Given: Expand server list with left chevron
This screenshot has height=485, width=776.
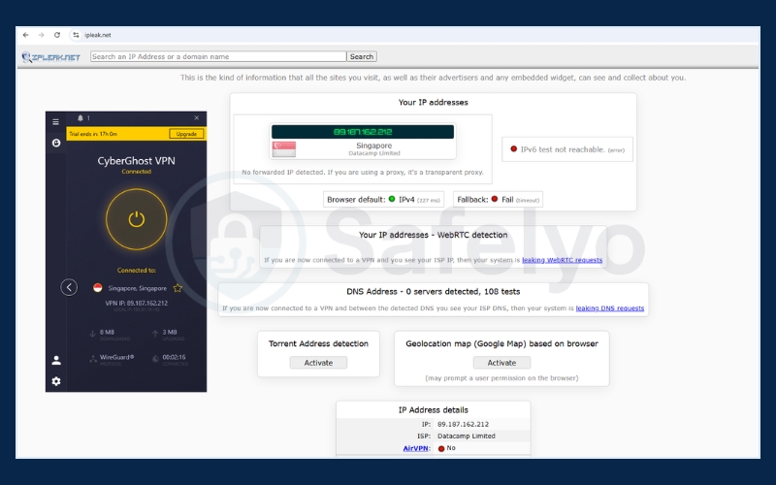Looking at the screenshot, I should pos(69,287).
